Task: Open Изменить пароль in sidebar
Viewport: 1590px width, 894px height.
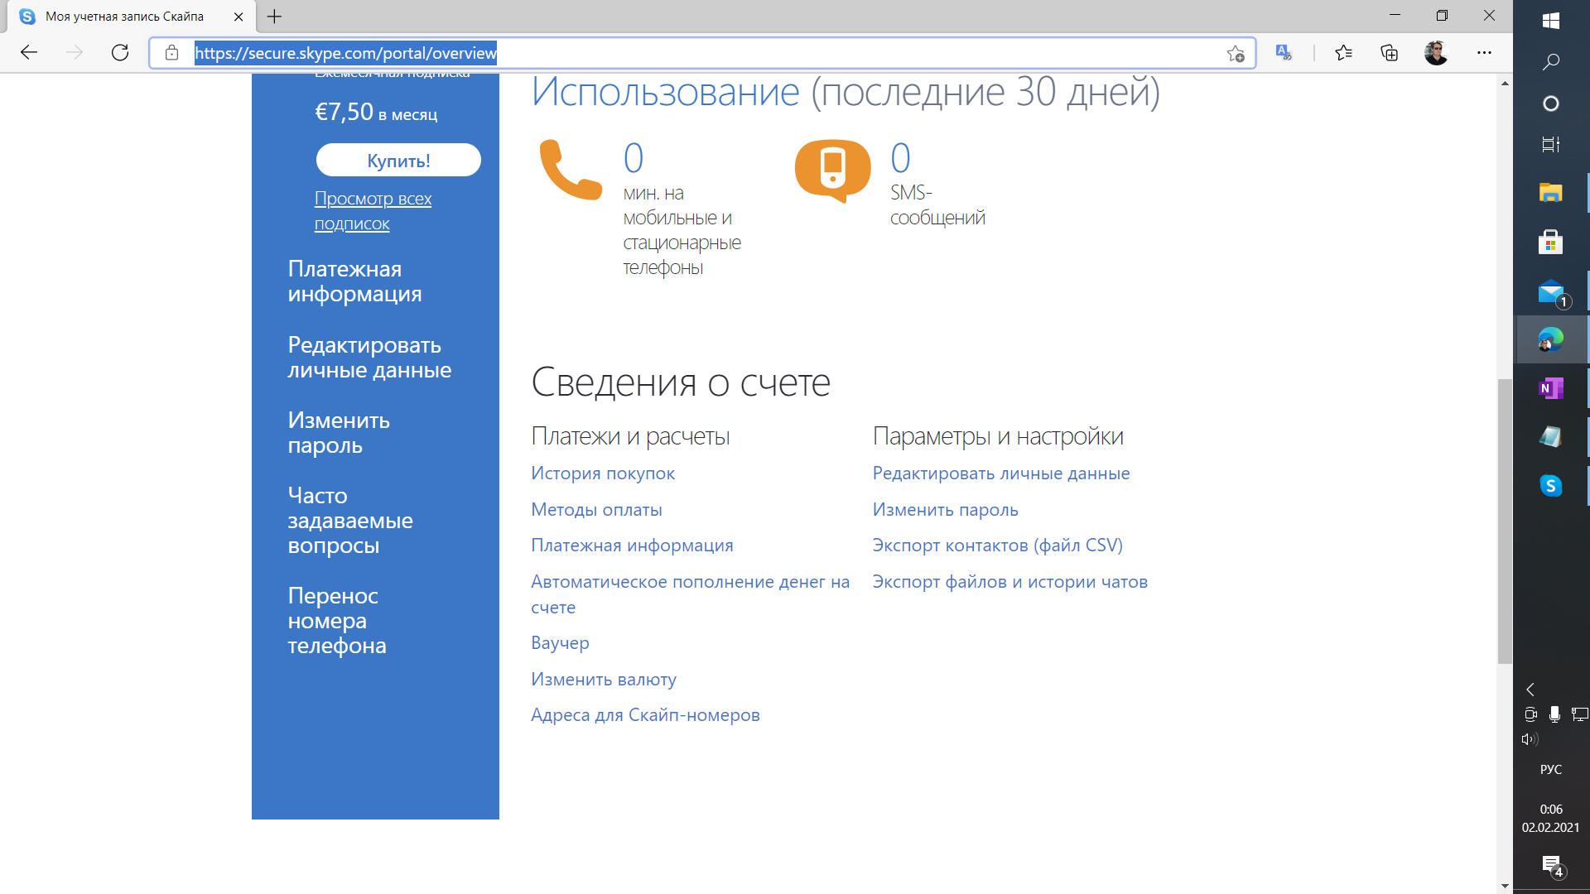Action: 339,433
